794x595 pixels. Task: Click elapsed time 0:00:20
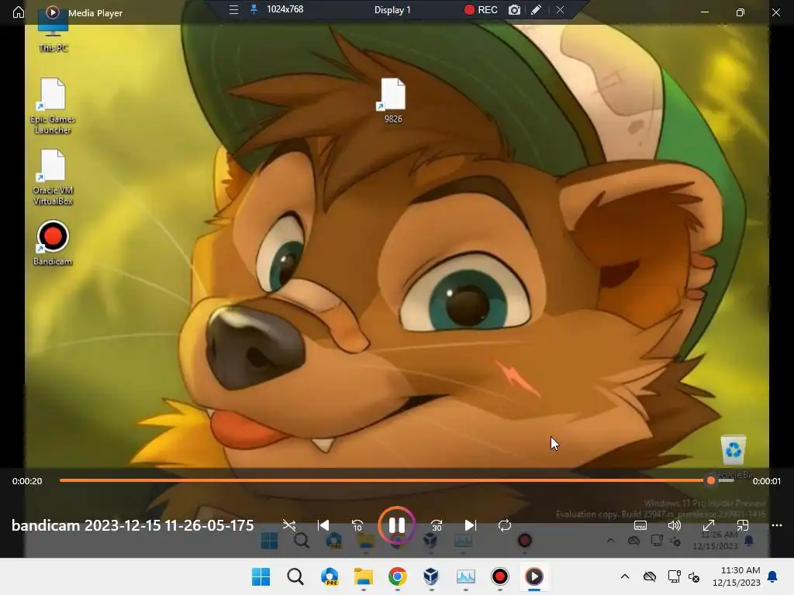(x=27, y=481)
